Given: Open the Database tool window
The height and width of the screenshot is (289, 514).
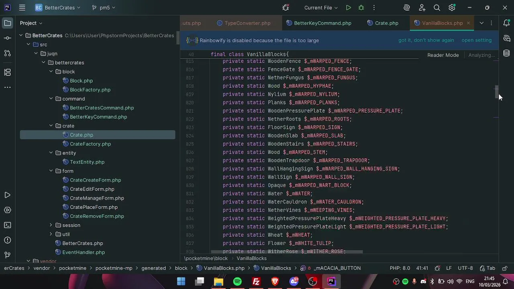Looking at the screenshot, I should 507,53.
